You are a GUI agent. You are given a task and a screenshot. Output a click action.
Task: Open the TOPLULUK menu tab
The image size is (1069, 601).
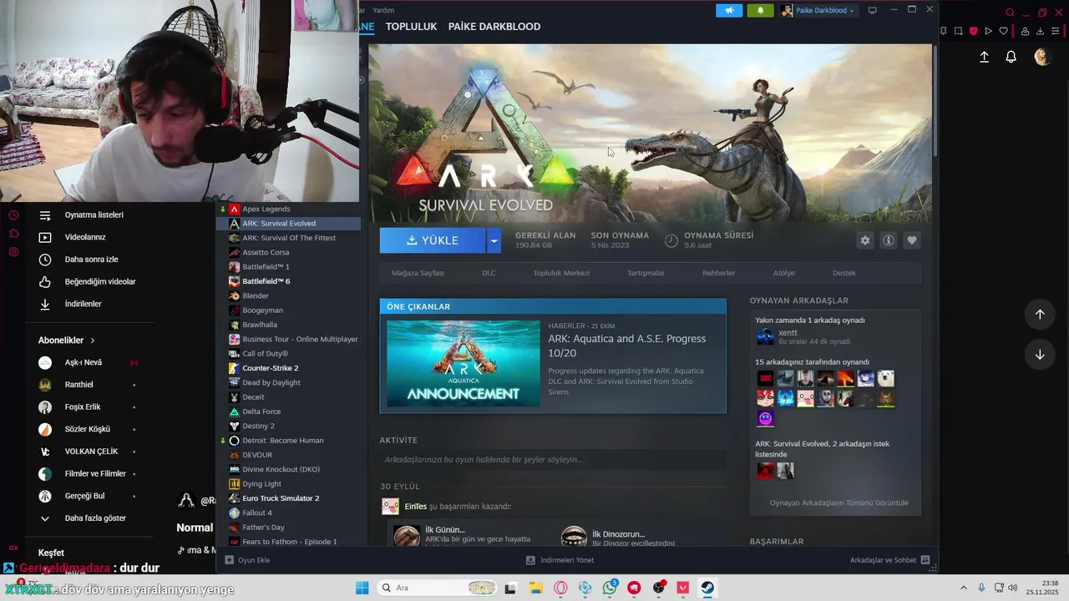pyautogui.click(x=411, y=27)
